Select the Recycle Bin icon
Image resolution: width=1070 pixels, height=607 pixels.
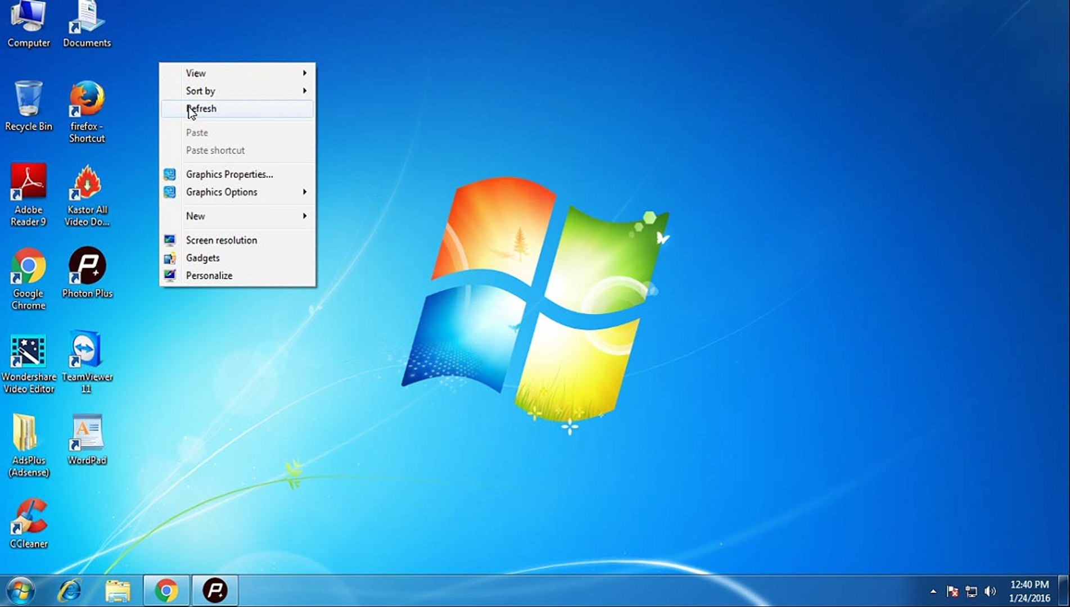28,106
